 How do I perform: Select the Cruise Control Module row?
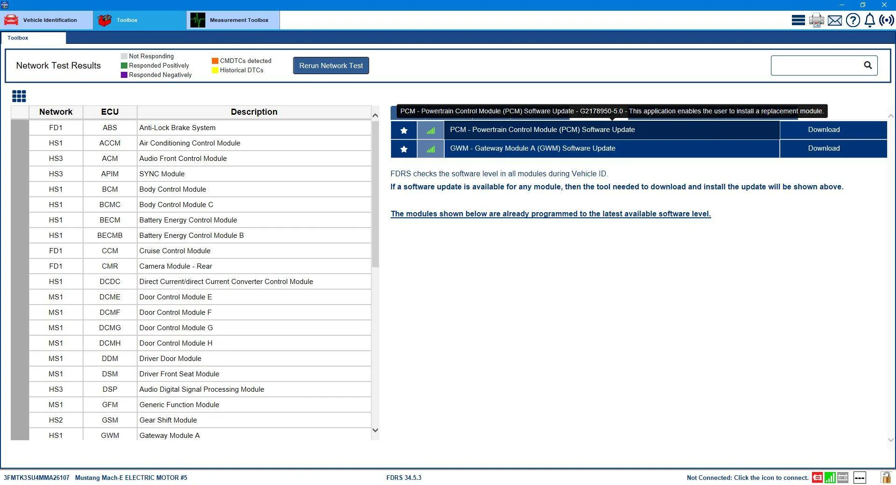coord(200,251)
